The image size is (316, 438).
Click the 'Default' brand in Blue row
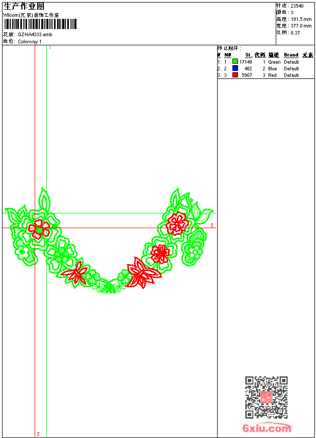pos(292,68)
